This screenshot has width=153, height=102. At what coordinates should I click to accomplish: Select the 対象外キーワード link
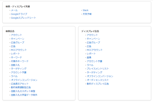(x=20, y=61)
